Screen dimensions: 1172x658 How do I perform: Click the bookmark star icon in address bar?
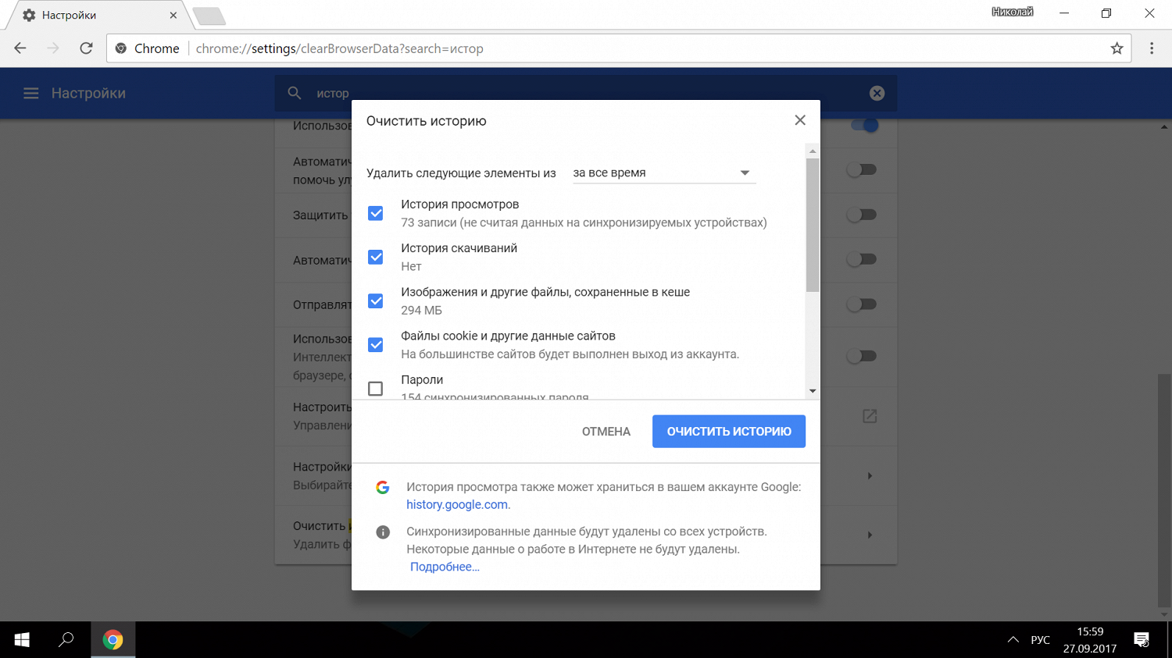(x=1117, y=48)
